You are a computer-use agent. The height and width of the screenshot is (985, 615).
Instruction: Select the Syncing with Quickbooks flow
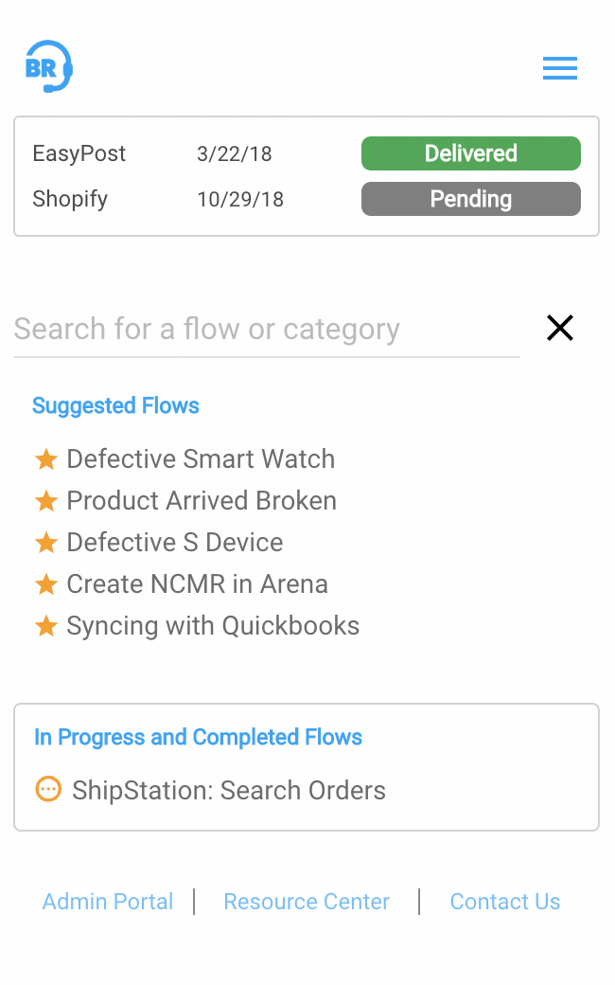213,626
